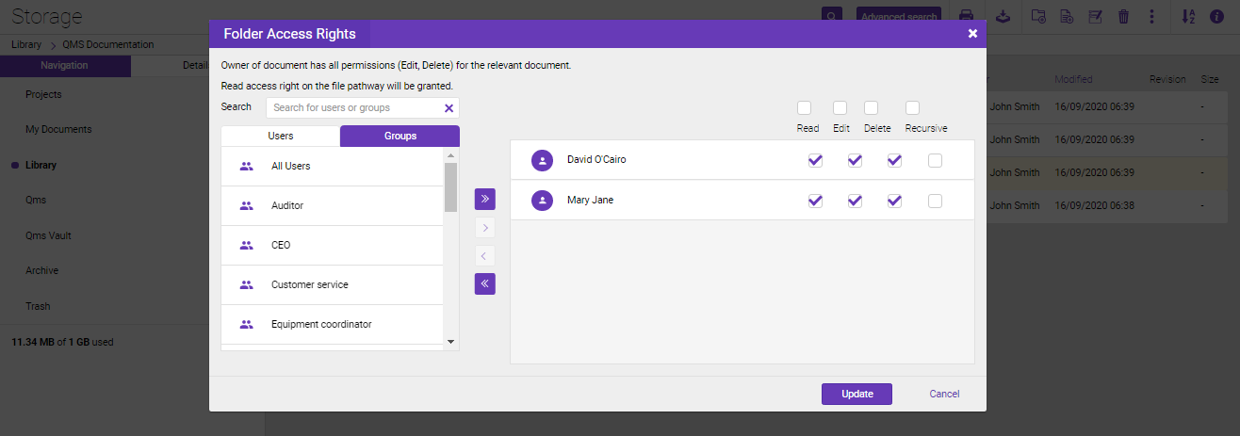Click the All Users group icon

[247, 166]
